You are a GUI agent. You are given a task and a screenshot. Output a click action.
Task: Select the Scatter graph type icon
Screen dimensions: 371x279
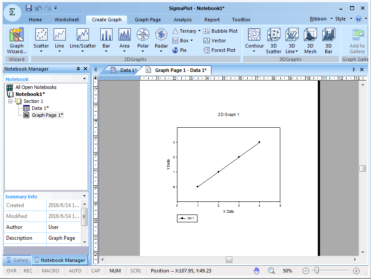[x=41, y=35]
